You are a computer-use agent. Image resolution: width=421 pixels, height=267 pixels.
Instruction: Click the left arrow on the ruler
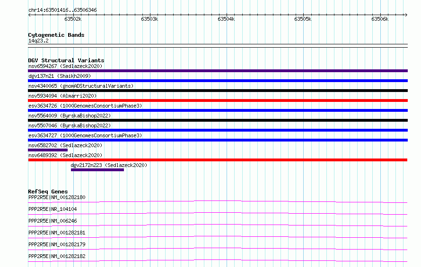pyautogui.click(x=29, y=15)
